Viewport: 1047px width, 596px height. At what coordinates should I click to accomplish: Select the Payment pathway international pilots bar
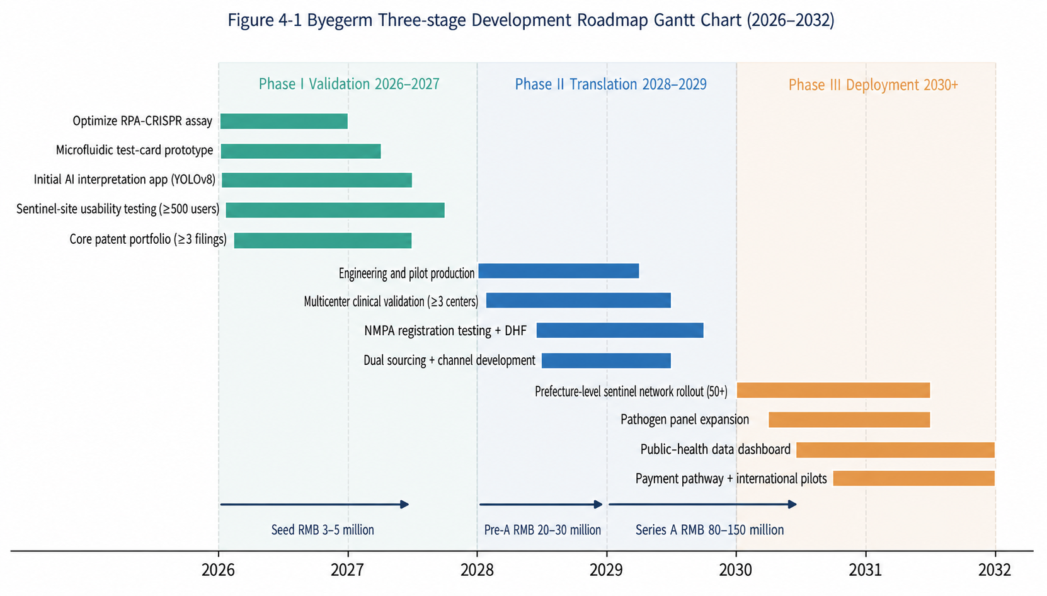[x=914, y=478]
